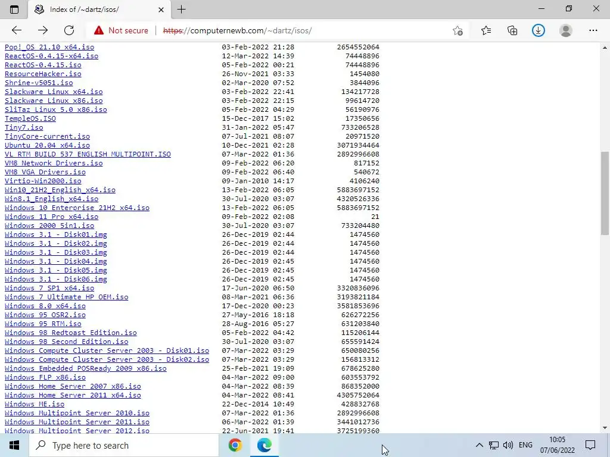Open the Action Center notifications
The image size is (610, 457).
[x=590, y=445]
